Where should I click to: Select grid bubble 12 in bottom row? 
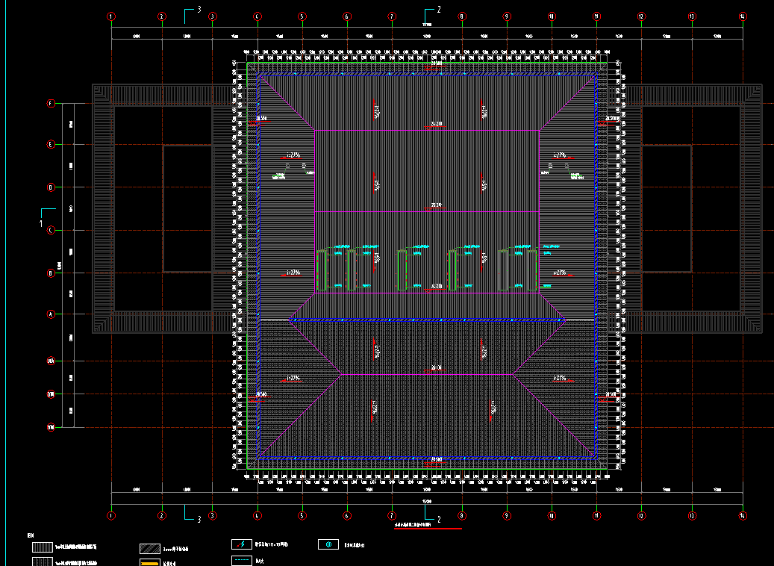pos(641,515)
